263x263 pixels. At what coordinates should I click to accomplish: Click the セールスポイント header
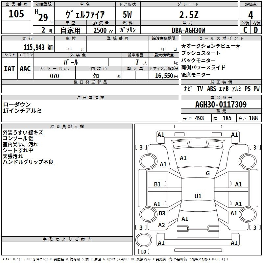point(221,38)
